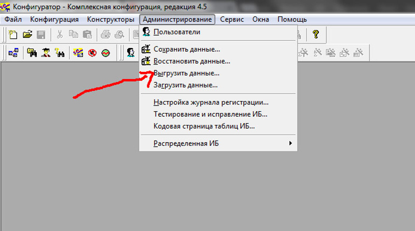This screenshot has height=231, width=415.
Task: Choose Пользователи from the Администрирование menu
Action: [x=218, y=32]
